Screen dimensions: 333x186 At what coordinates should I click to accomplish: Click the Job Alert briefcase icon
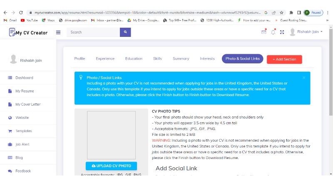[x=10, y=145]
